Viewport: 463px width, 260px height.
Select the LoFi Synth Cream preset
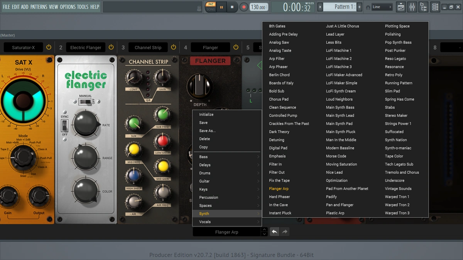[341, 91]
